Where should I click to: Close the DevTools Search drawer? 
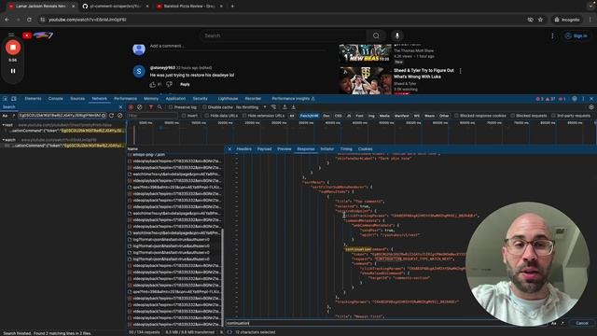[x=120, y=107]
